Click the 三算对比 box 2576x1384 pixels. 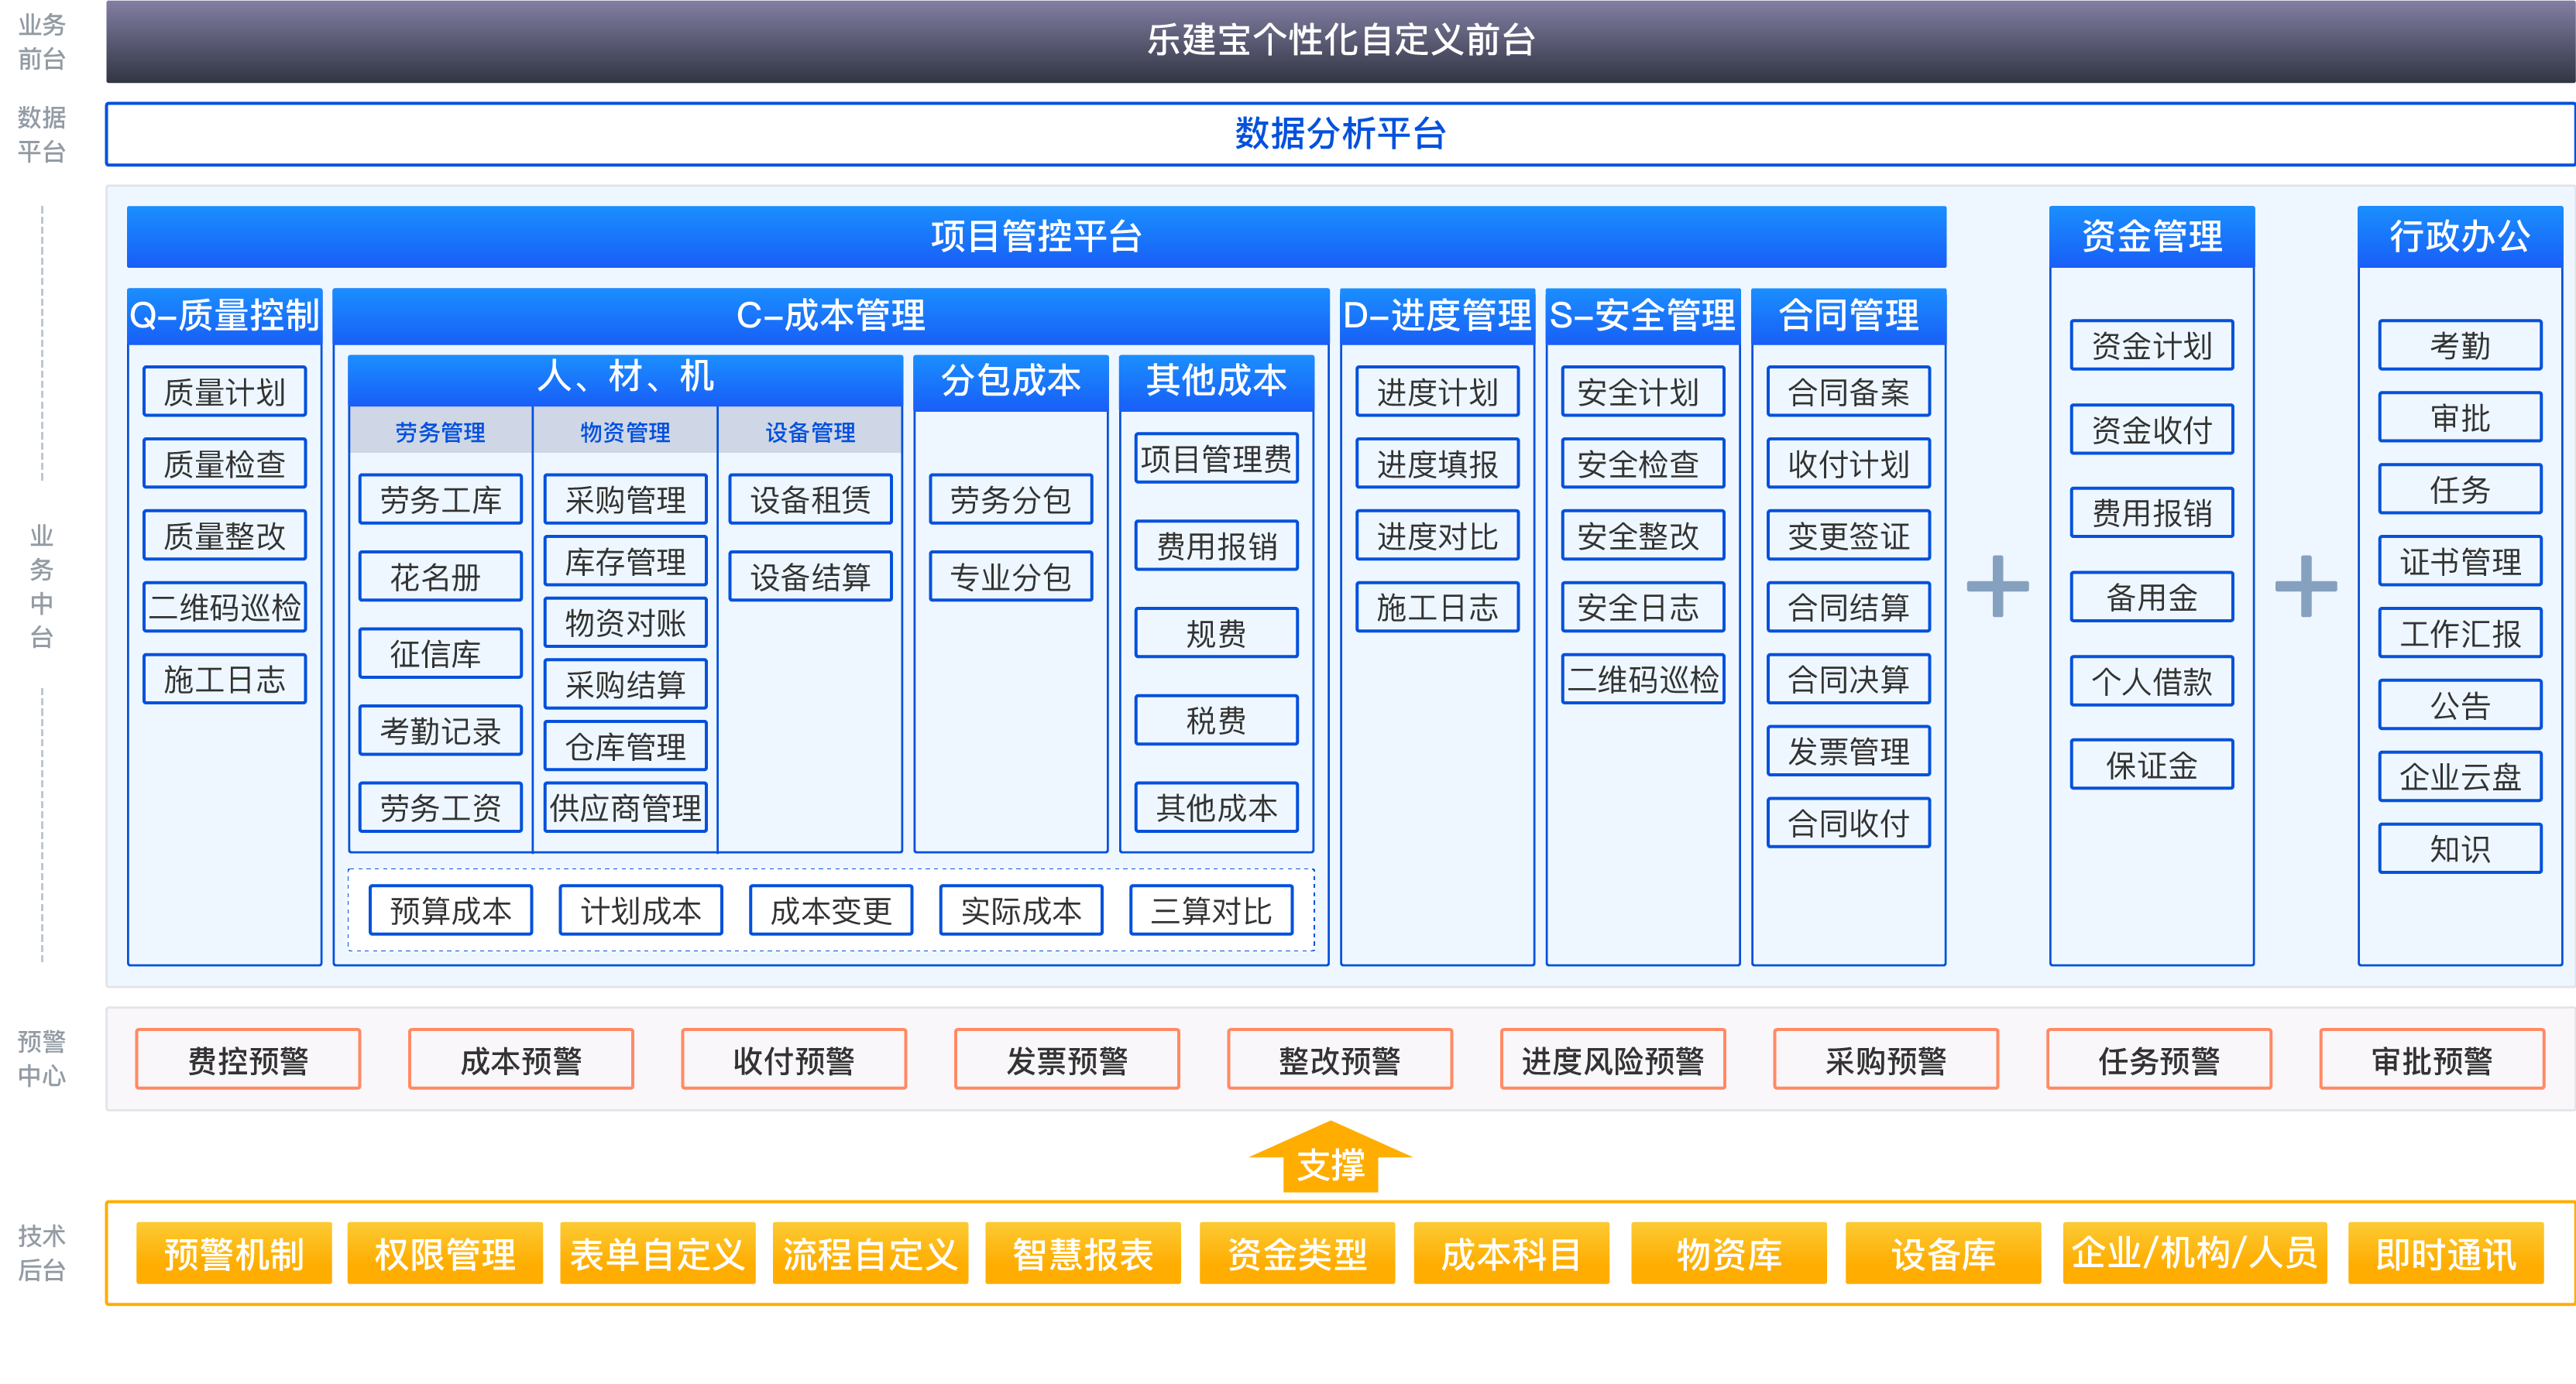click(x=1211, y=910)
